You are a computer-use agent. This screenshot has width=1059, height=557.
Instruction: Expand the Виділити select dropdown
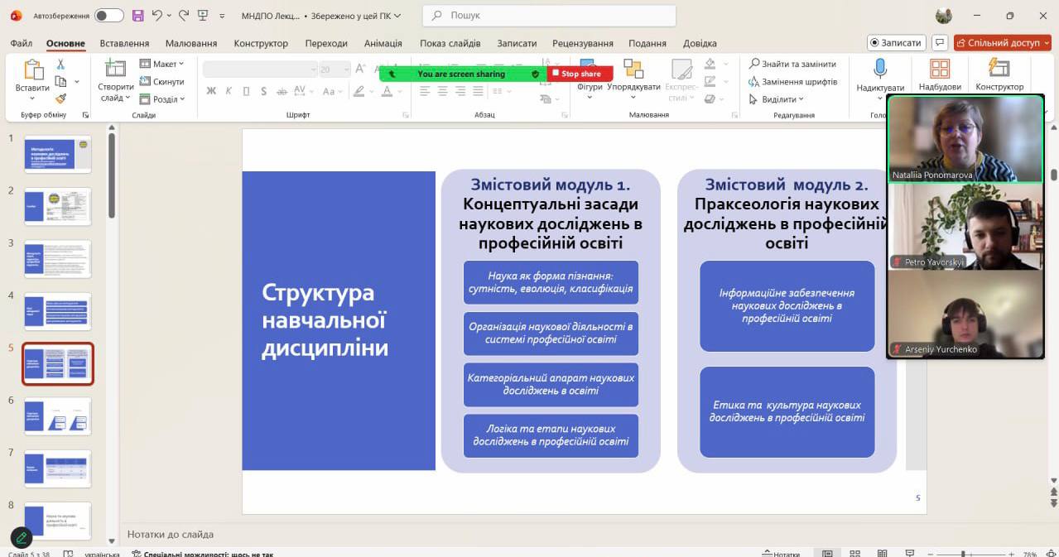(x=777, y=99)
